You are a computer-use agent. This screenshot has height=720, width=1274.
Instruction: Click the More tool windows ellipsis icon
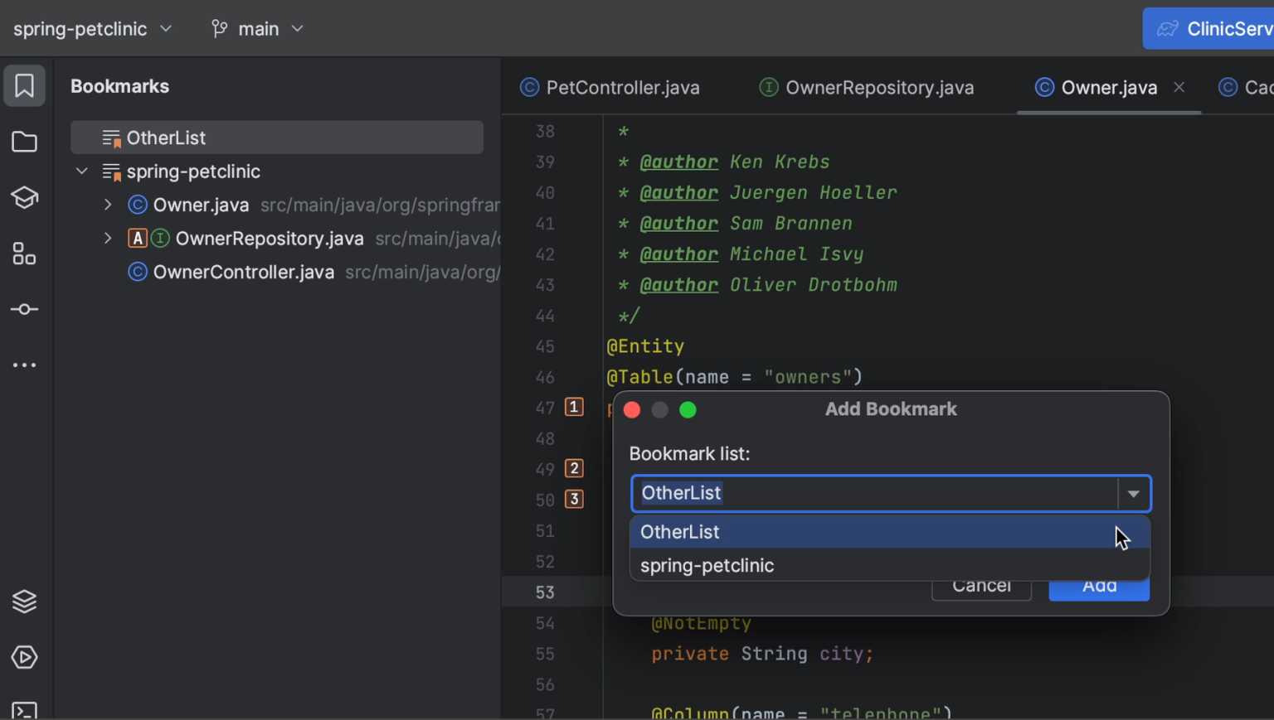pos(24,365)
